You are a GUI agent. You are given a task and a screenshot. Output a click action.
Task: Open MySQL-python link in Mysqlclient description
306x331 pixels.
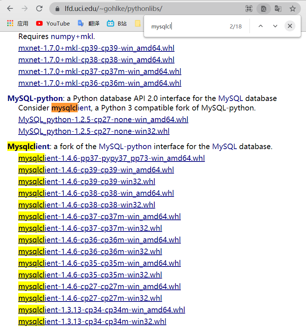(125, 147)
